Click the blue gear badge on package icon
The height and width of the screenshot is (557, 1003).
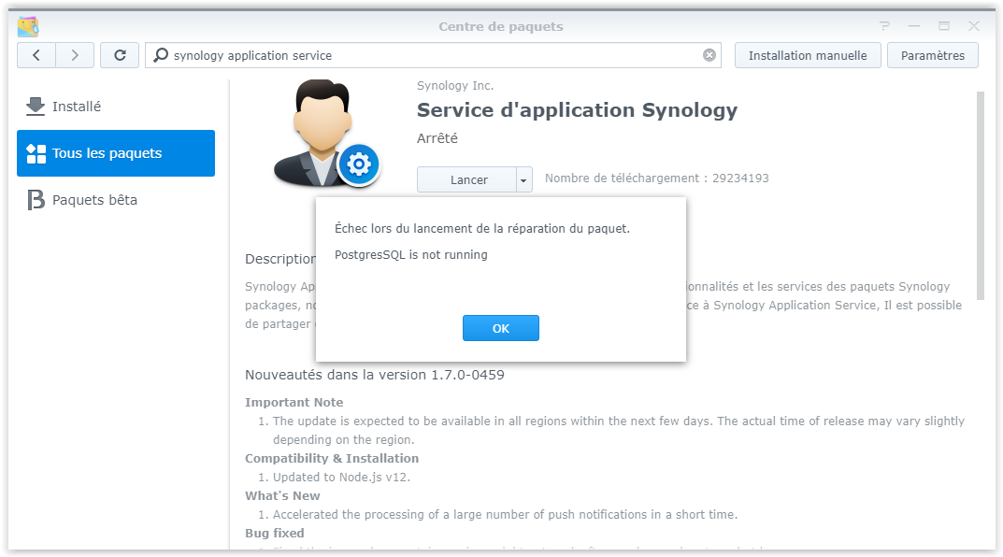click(359, 165)
